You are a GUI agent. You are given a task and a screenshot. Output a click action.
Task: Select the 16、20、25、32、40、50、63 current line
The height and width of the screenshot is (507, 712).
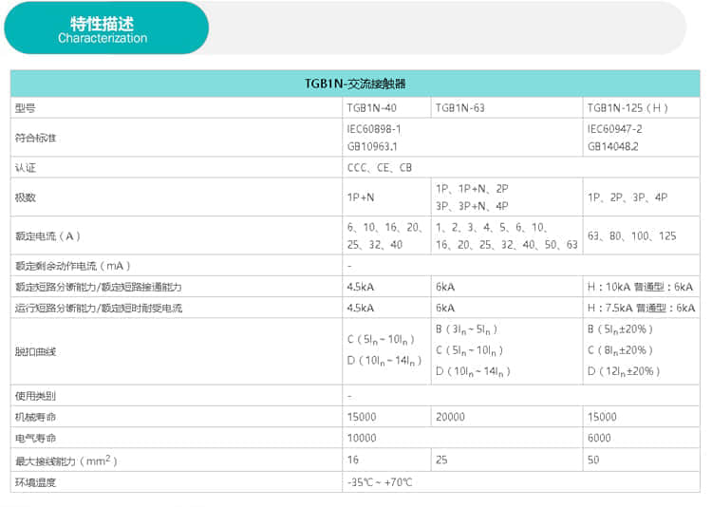click(x=507, y=245)
